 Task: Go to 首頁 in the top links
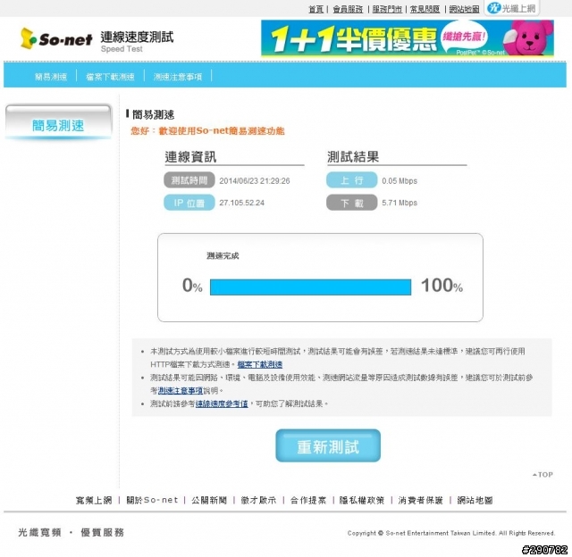(315, 9)
